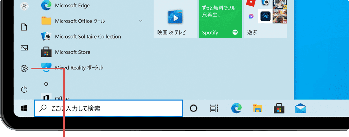
Task: Open Microsoft Store from the taskbar
Action: (279, 108)
